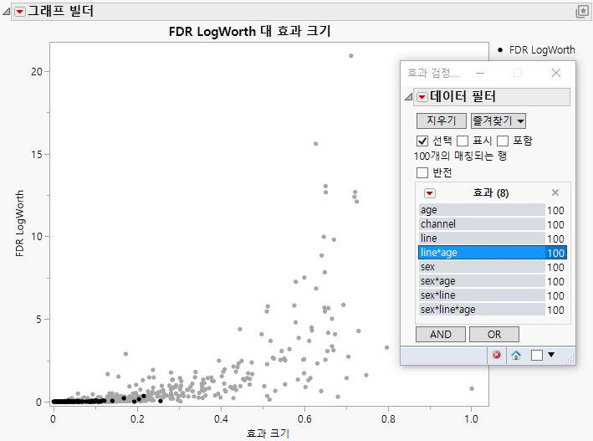Click the graph title FDR LogWorth 대 효과 크기

pyautogui.click(x=249, y=31)
